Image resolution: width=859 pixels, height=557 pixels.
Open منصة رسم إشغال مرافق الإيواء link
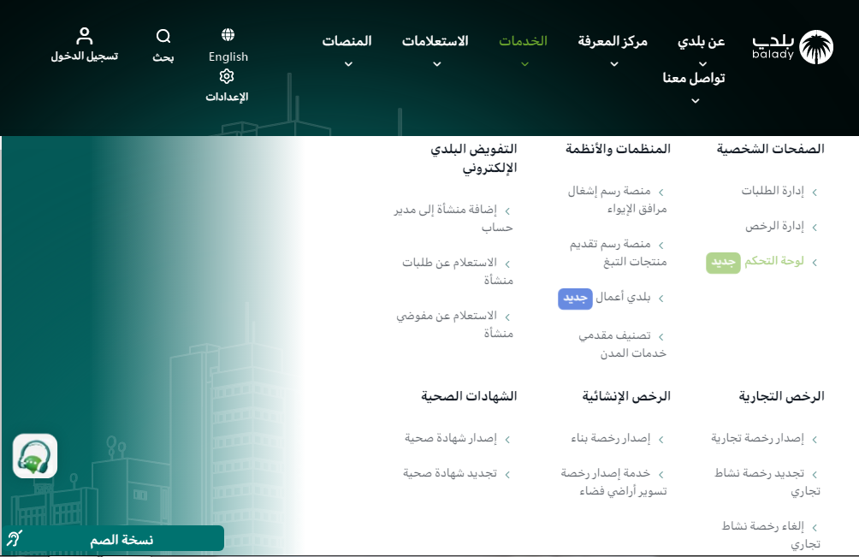(x=617, y=200)
